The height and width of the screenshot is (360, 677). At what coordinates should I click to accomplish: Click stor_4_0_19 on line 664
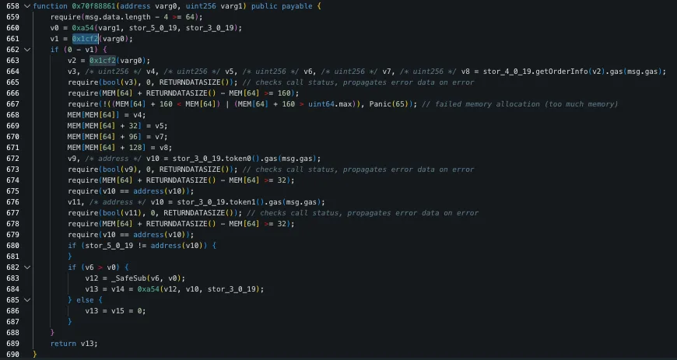(x=507, y=72)
